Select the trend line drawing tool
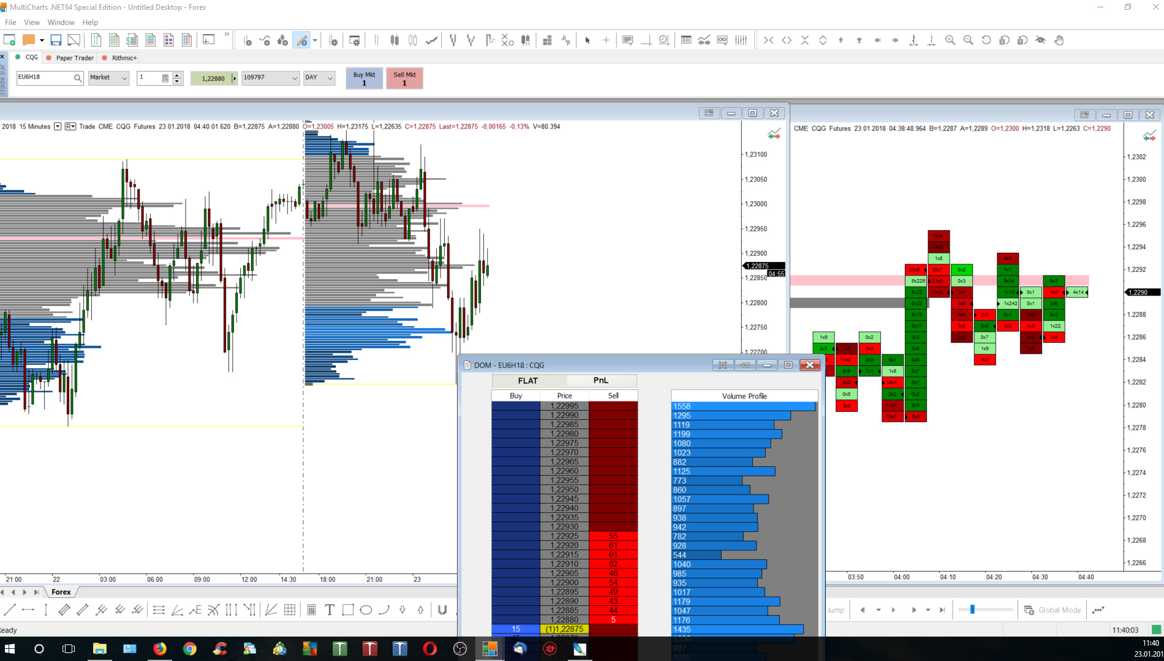 tap(10, 610)
